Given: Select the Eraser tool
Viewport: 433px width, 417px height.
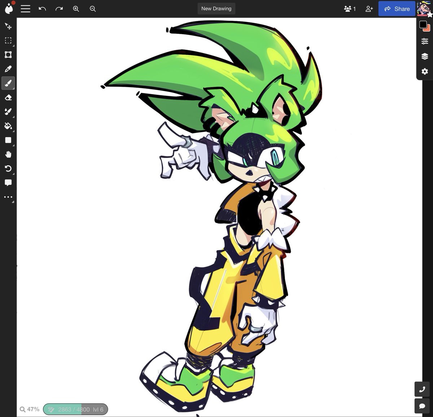Looking at the screenshot, I should coord(8,98).
